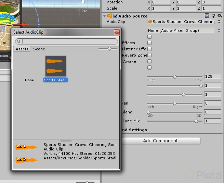The height and width of the screenshot is (183, 224).
Task: Click the Scale Y value field
Action: pyautogui.click(x=186, y=8)
